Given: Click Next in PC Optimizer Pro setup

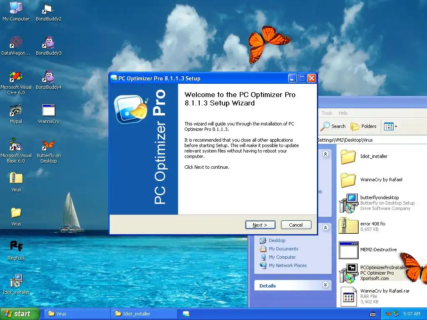Looking at the screenshot, I should [260, 225].
